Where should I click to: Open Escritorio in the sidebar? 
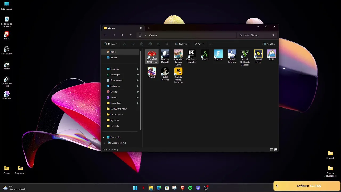point(121,69)
